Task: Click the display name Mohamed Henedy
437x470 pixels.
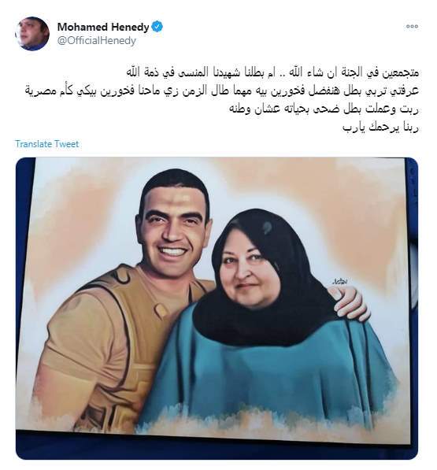Action: [103, 27]
